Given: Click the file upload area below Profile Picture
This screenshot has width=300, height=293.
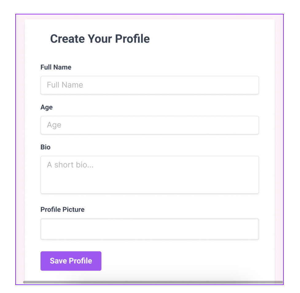Looking at the screenshot, I should 150,229.
